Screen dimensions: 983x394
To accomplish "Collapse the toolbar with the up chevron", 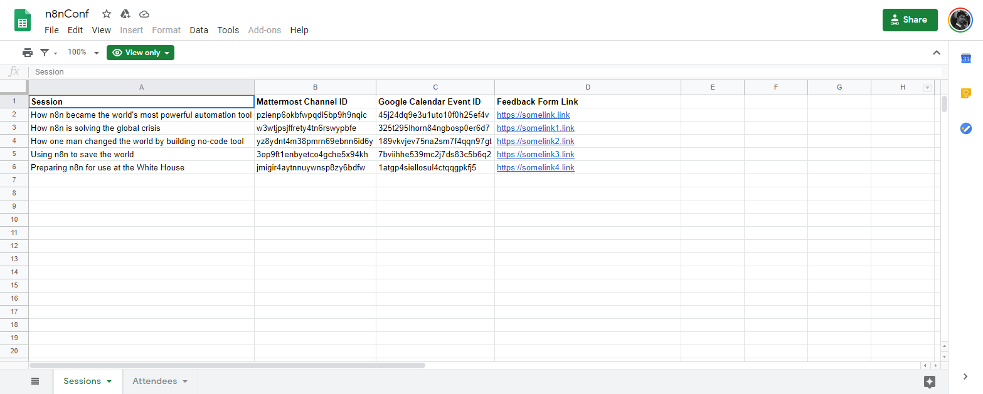I will 937,53.
